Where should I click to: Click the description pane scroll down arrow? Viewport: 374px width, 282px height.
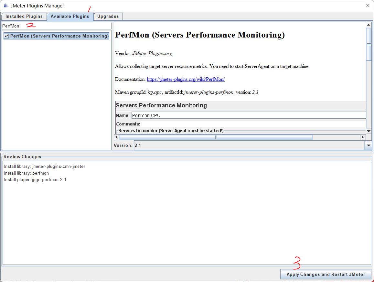pyautogui.click(x=369, y=131)
